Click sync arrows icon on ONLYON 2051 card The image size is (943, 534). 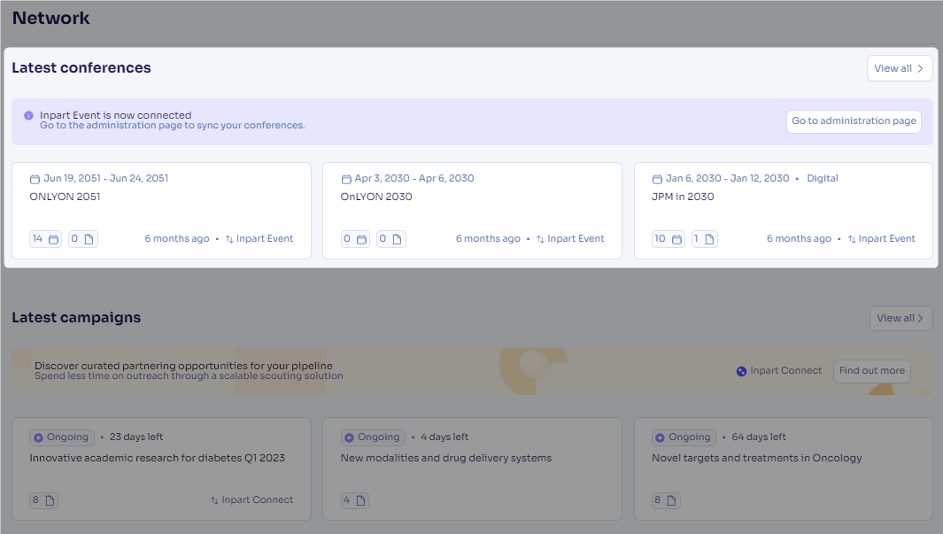point(229,239)
